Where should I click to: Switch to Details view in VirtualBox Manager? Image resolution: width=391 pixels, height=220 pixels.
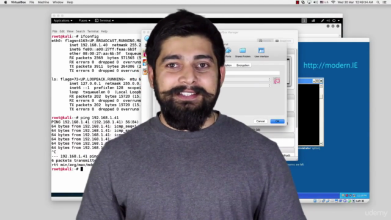click(265, 41)
